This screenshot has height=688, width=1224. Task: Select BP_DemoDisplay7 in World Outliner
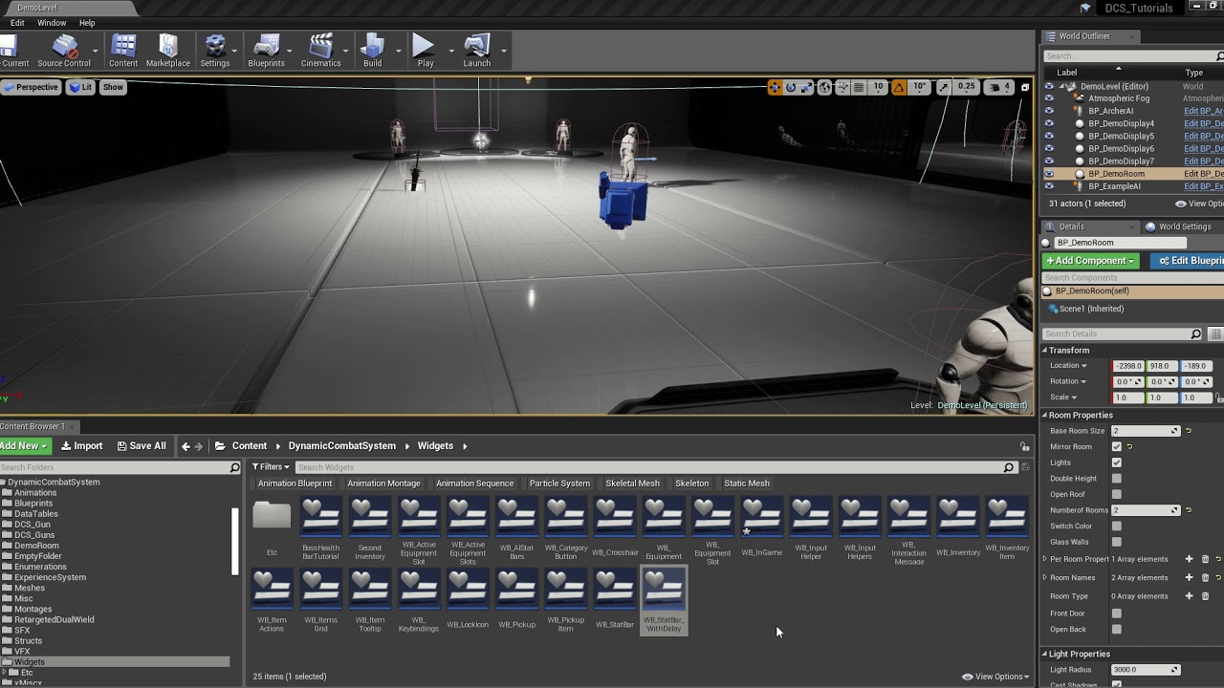click(1121, 161)
